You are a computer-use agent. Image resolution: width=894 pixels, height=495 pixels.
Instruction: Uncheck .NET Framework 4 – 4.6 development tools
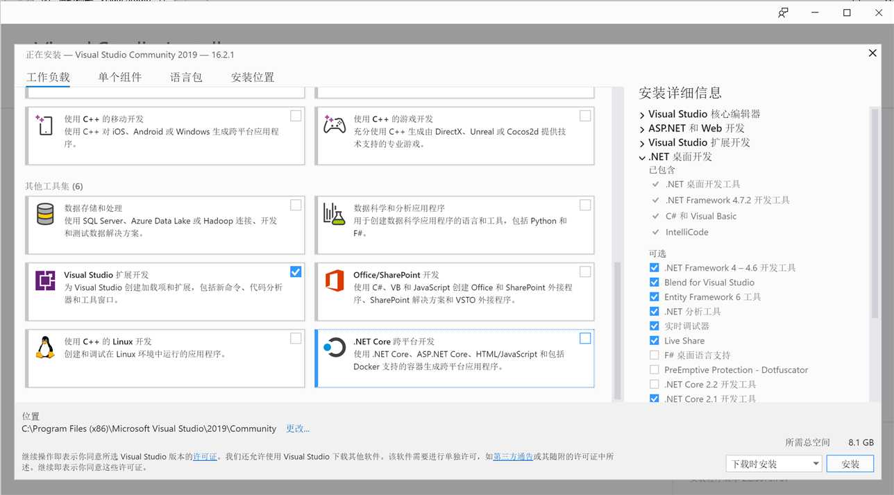point(654,267)
